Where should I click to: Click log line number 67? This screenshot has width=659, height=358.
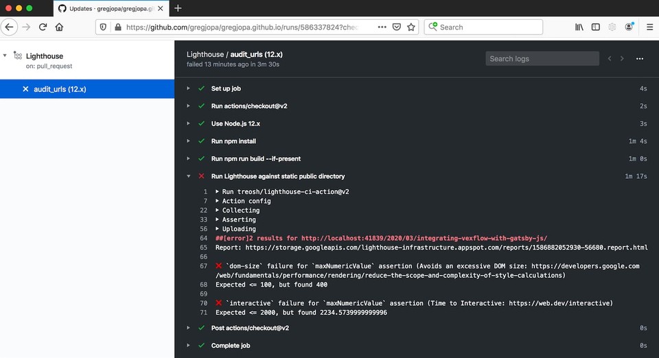pos(204,266)
